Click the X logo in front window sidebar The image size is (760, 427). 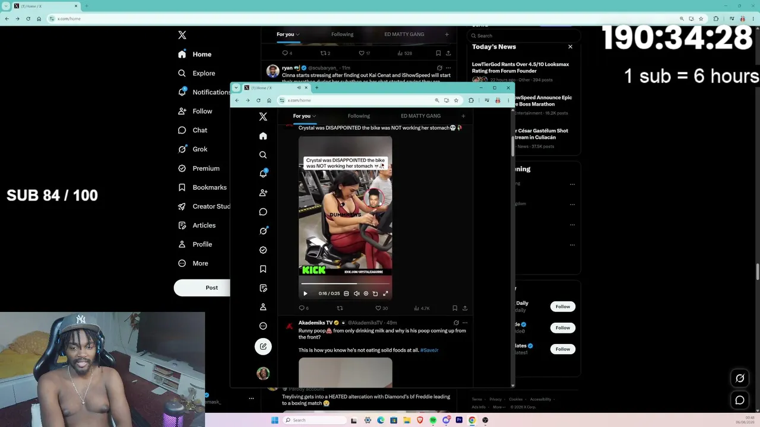point(263,117)
